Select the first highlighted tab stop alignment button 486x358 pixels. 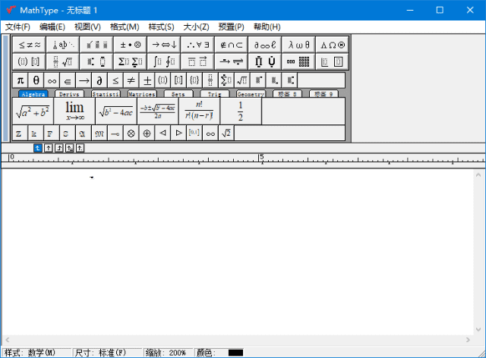click(38, 148)
